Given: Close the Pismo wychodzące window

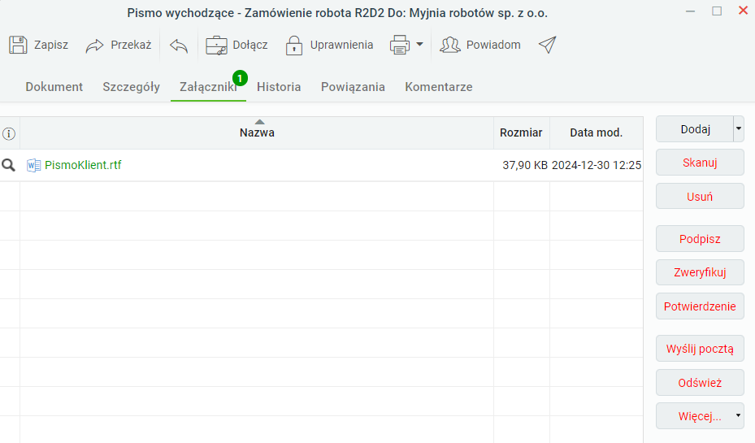Looking at the screenshot, I should (743, 11).
